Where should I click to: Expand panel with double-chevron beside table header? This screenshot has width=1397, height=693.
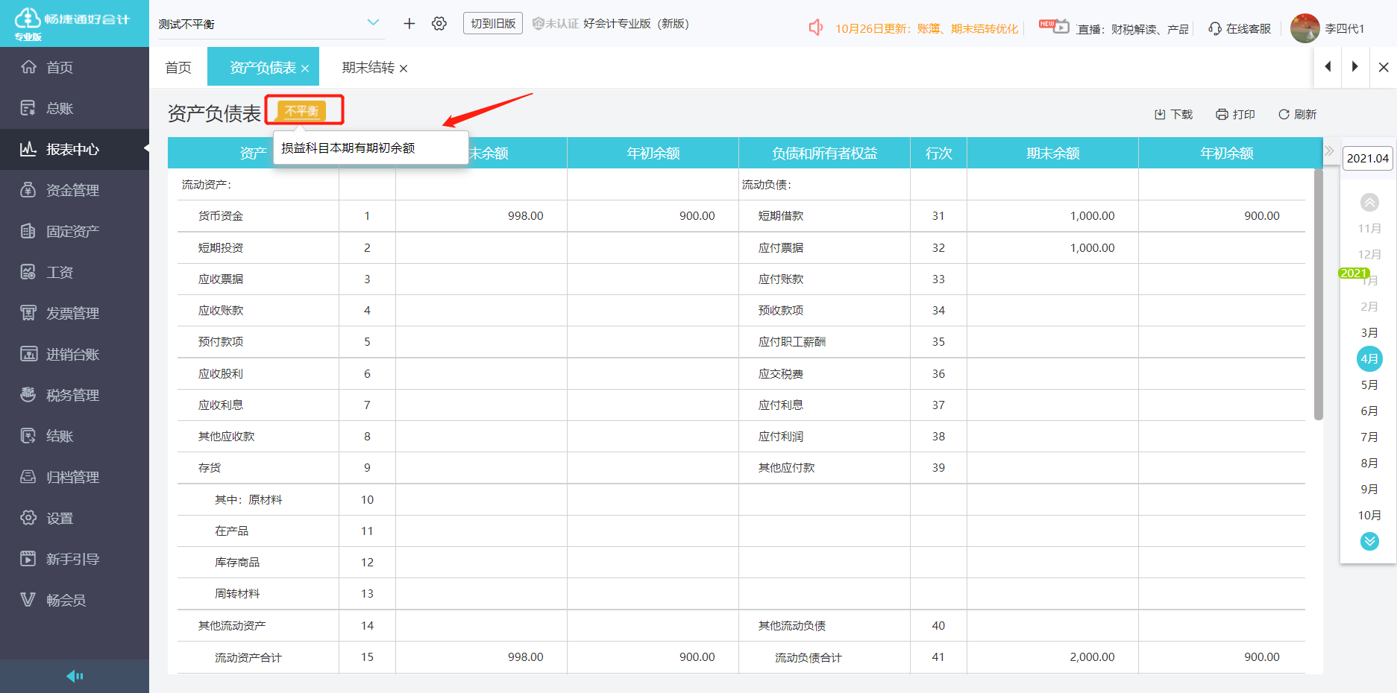coord(1329,151)
